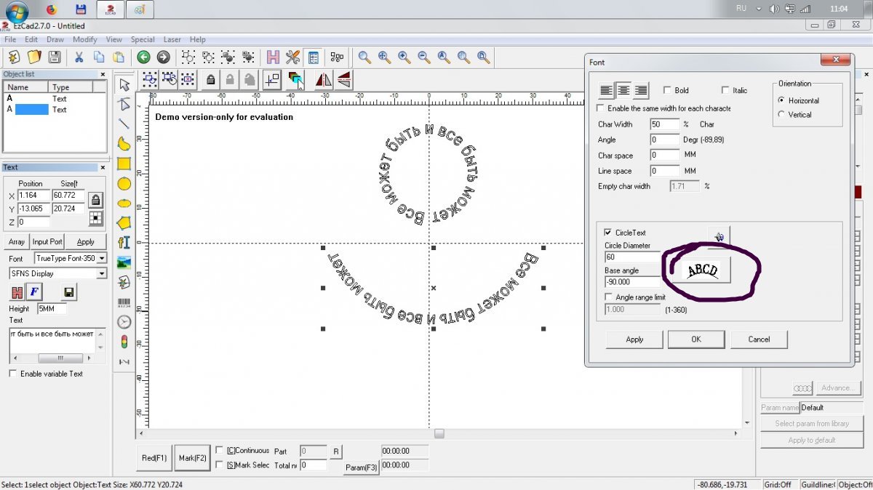This screenshot has height=490, width=873.
Task: Uncheck the CircleText checkbox
Action: [x=609, y=233]
